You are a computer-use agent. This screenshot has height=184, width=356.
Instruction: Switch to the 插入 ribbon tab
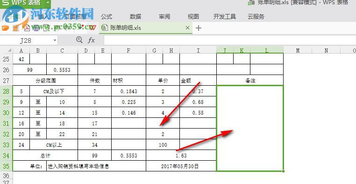pyautogui.click(x=44, y=16)
